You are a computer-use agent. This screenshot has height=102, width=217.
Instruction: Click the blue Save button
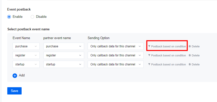click(x=14, y=91)
